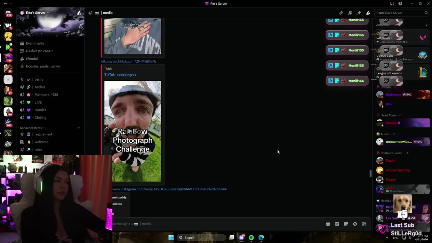Open the Membri entry
432x243 pixels.
coord(32,59)
